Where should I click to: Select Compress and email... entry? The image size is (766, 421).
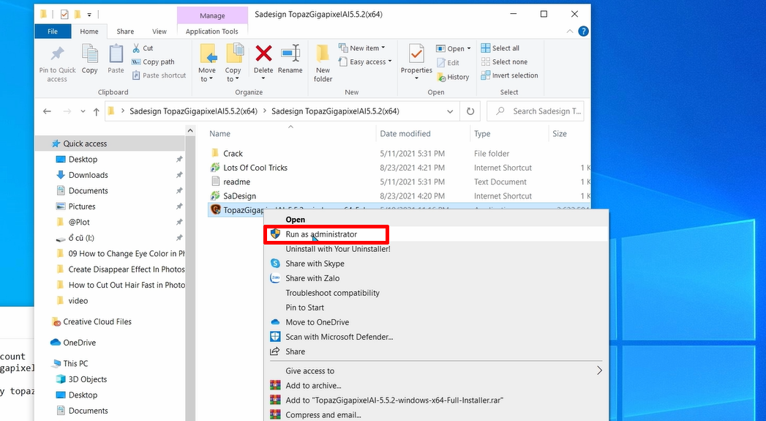pos(323,415)
